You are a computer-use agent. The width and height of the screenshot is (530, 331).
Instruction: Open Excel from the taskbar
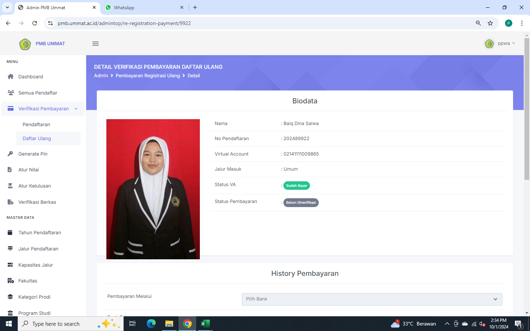coord(205,324)
